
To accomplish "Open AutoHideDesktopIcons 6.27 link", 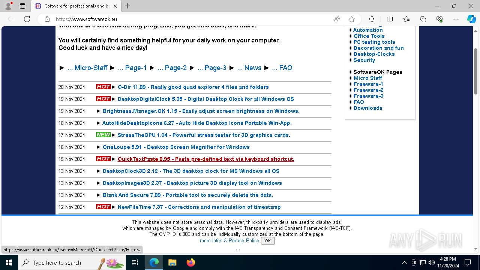I will point(197,123).
